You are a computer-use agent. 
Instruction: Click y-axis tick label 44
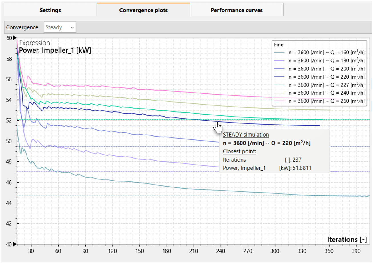pos(9,203)
